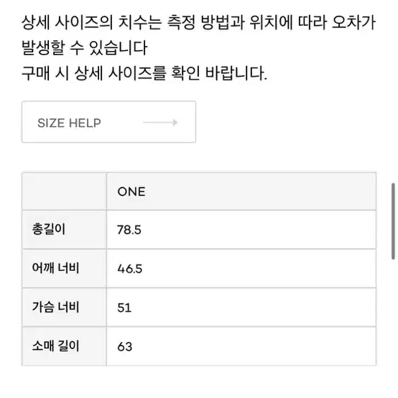This screenshot has height=398, width=398.
Task: Click the blank area right of 78.5
Action: (x=258, y=230)
